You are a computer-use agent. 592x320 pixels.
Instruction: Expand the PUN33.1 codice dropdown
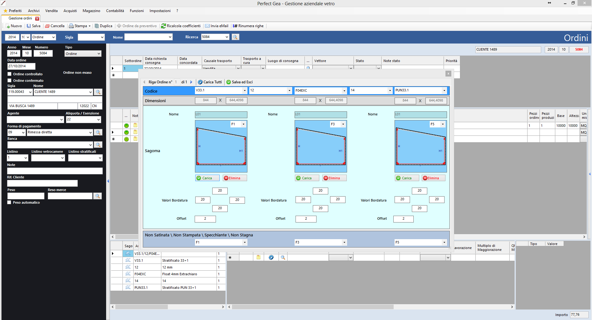(444, 90)
